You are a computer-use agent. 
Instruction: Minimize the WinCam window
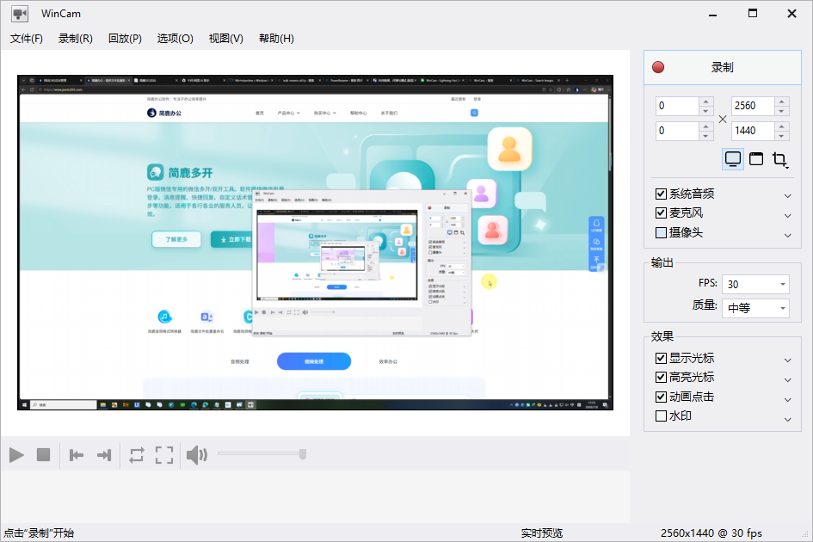tap(713, 14)
